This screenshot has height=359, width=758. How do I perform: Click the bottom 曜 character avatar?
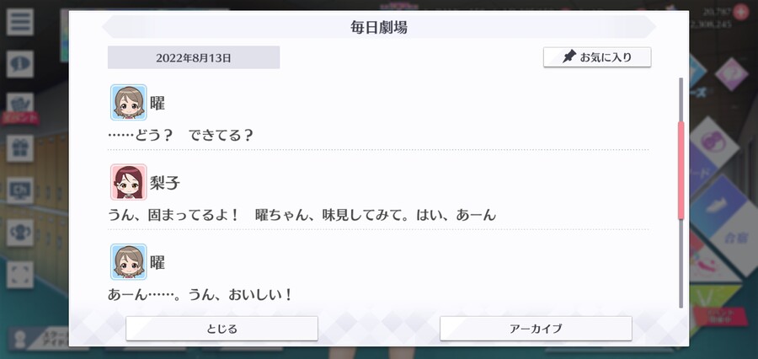coord(129,262)
